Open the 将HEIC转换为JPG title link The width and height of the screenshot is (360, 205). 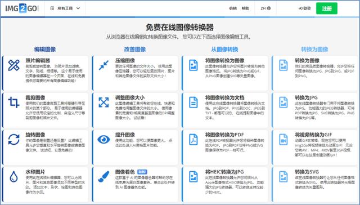tap(224, 172)
